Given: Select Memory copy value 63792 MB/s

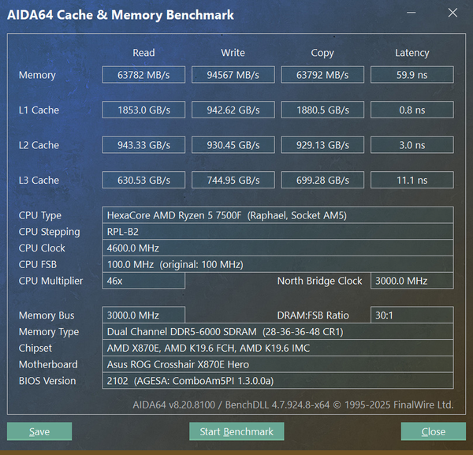Looking at the screenshot, I should click(322, 75).
